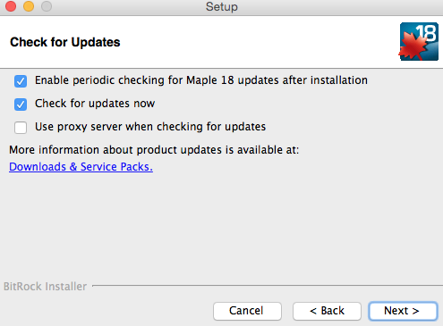The image size is (443, 326).
Task: Click the separator line beside BitRock Installer
Action: pos(268,286)
